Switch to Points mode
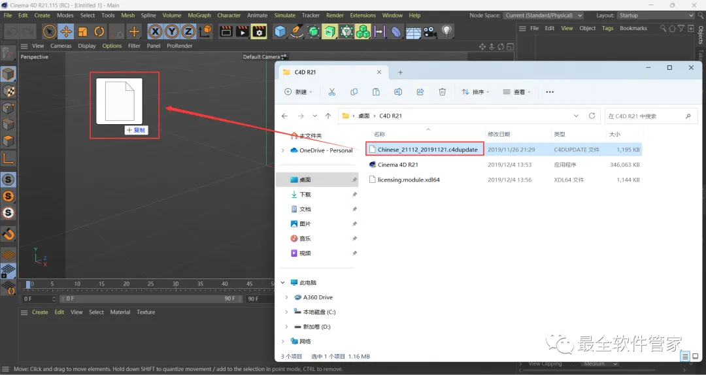The image size is (706, 375). click(x=8, y=108)
